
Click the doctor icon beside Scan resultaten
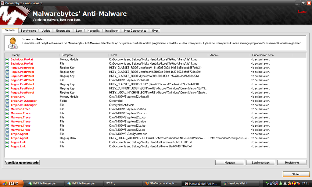(x=13, y=43)
